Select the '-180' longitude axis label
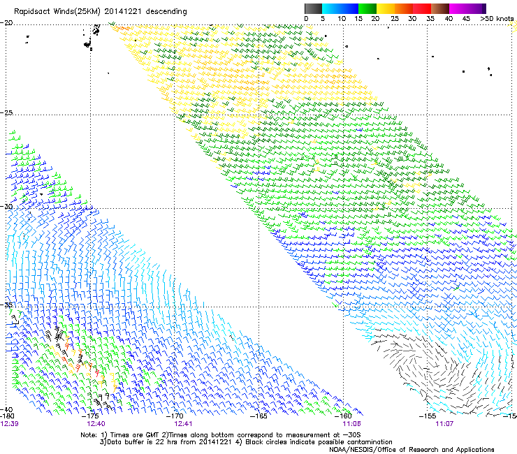 click(8, 416)
